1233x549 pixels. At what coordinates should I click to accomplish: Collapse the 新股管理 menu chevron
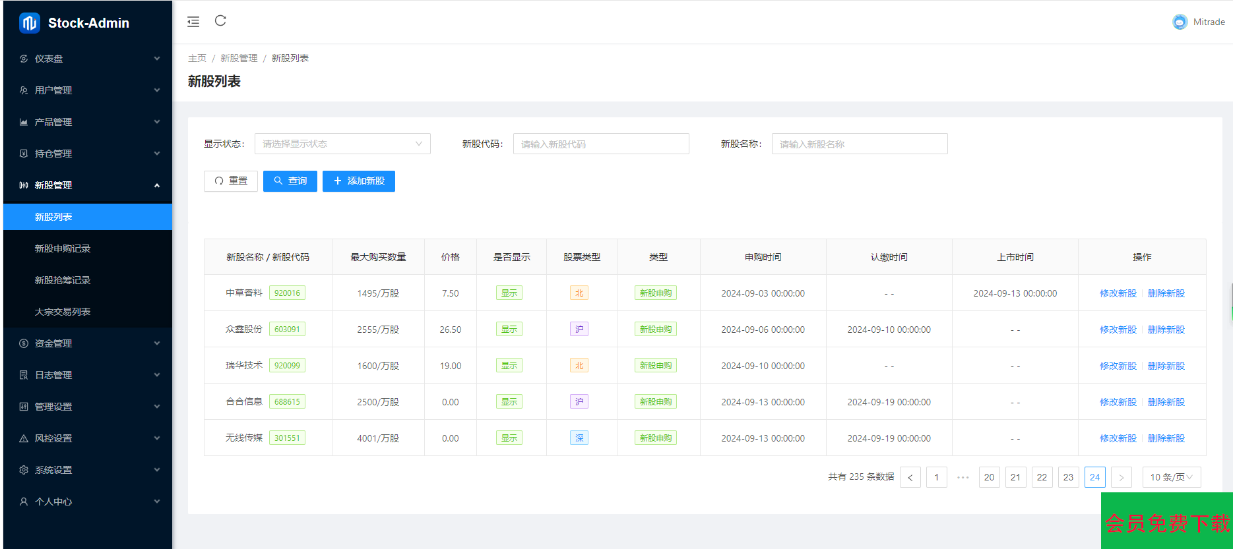157,185
